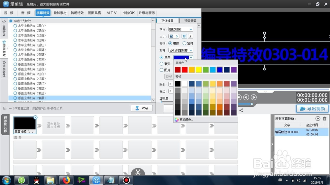Click next frame playback button
Image resolution: width=330 pixels, height=185 pixels.
click(x=253, y=97)
